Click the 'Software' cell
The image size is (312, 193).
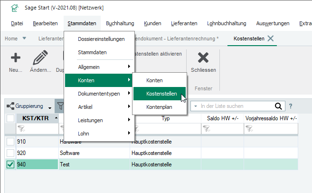coord(94,153)
